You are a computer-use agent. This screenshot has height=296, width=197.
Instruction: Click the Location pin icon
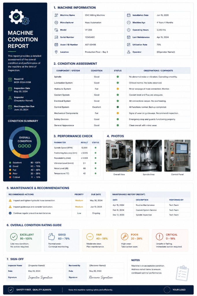[56, 52]
